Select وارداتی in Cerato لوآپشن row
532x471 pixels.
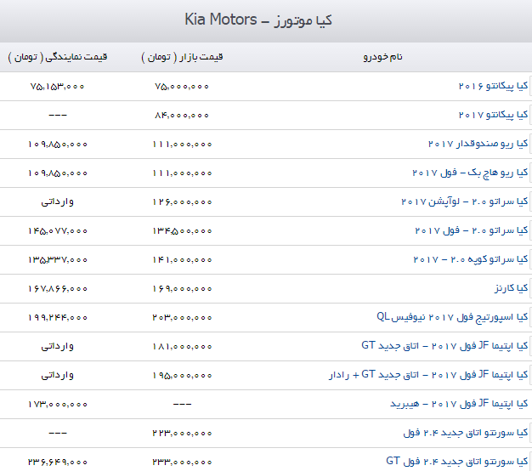[x=57, y=202]
